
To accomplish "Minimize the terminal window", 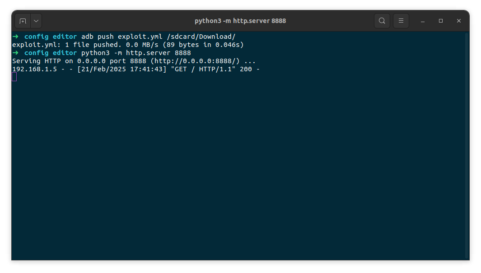I will (x=423, y=21).
